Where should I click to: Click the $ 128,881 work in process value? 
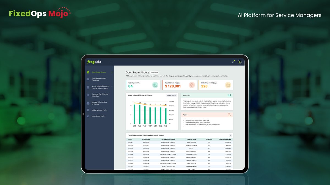173,86
